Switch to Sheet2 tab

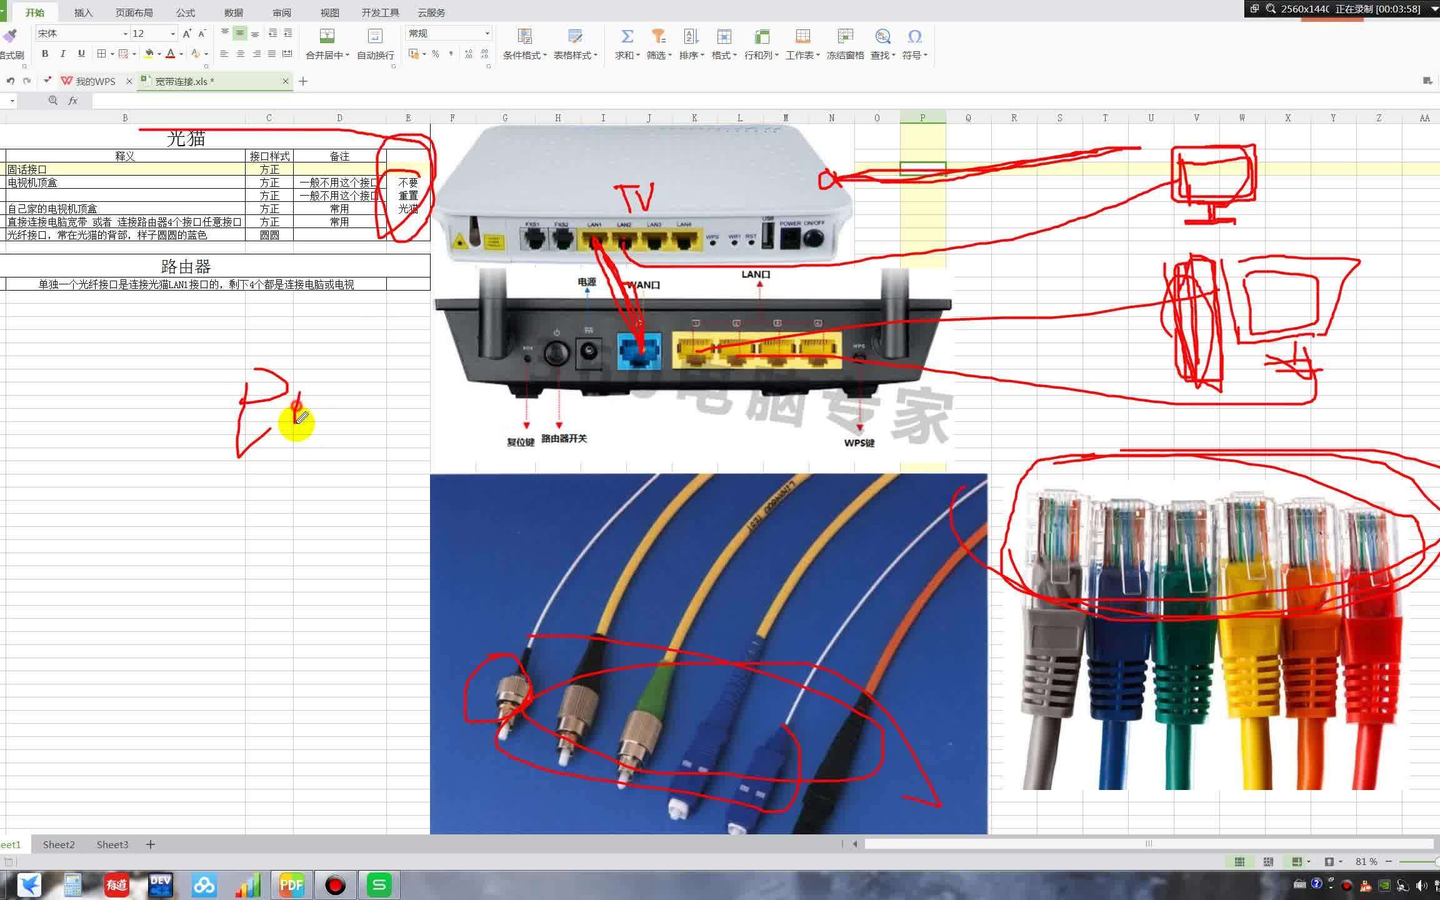(x=59, y=844)
